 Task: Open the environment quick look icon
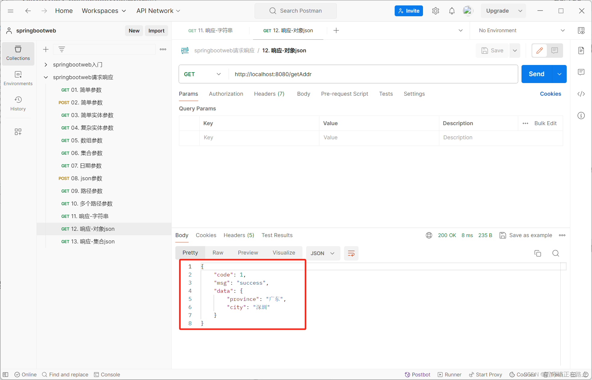581,30
